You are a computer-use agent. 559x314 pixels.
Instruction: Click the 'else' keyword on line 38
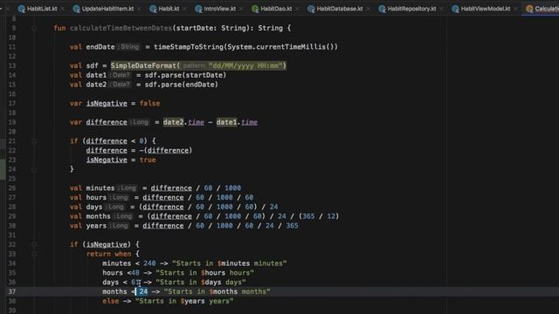click(111, 301)
